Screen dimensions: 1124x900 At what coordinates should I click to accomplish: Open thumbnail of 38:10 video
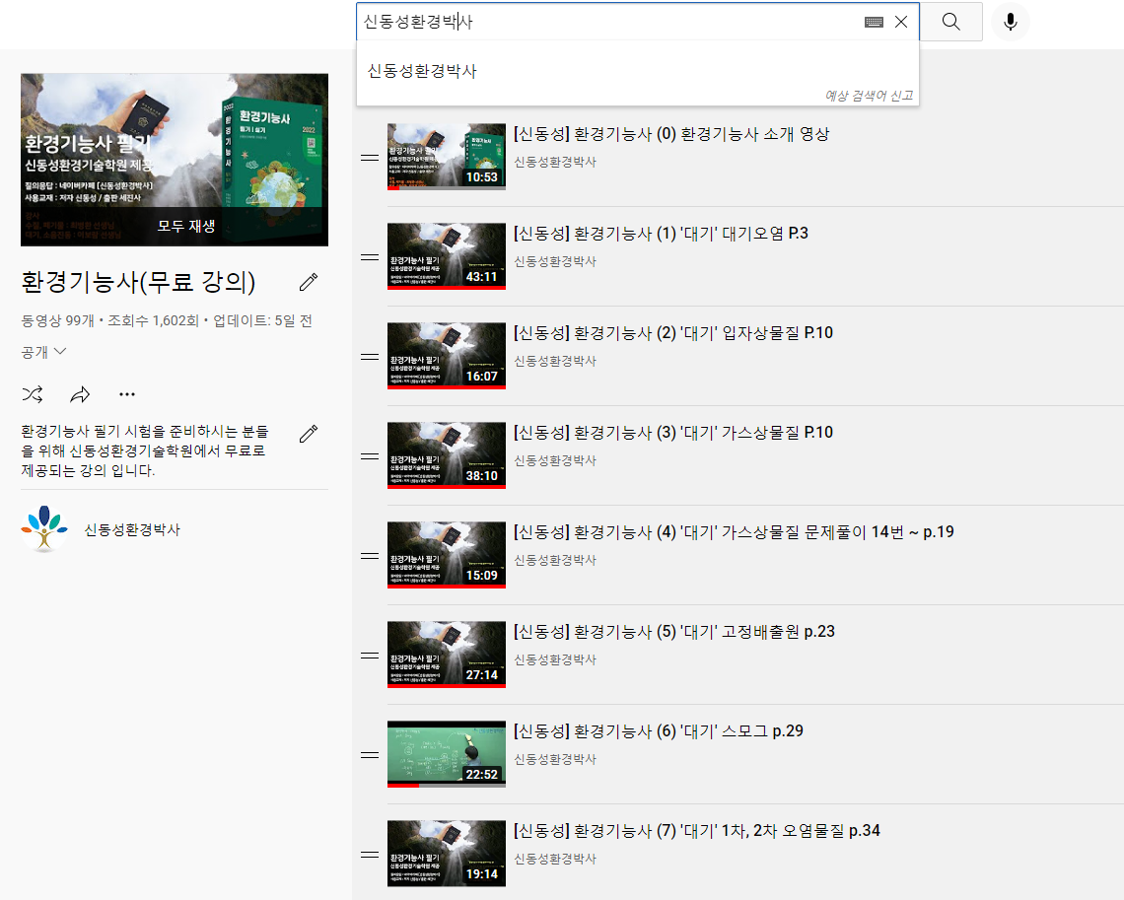click(x=447, y=455)
